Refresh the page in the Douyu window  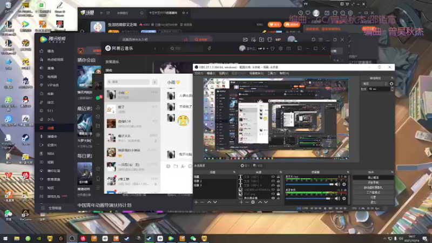click(x=108, y=12)
